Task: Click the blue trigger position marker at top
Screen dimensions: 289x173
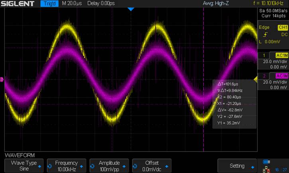Action: click(x=130, y=9)
